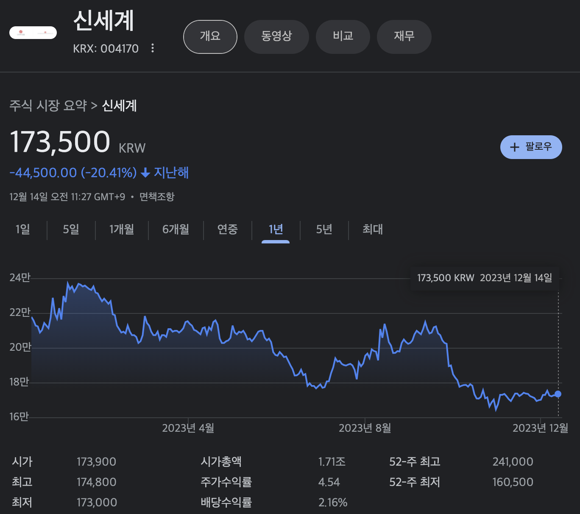Click the 배당수익률 value 2.16%
The height and width of the screenshot is (514, 580).
coord(333,503)
